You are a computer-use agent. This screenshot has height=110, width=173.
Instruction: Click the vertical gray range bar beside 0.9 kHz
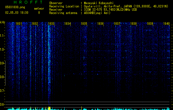[x=6, y=73]
